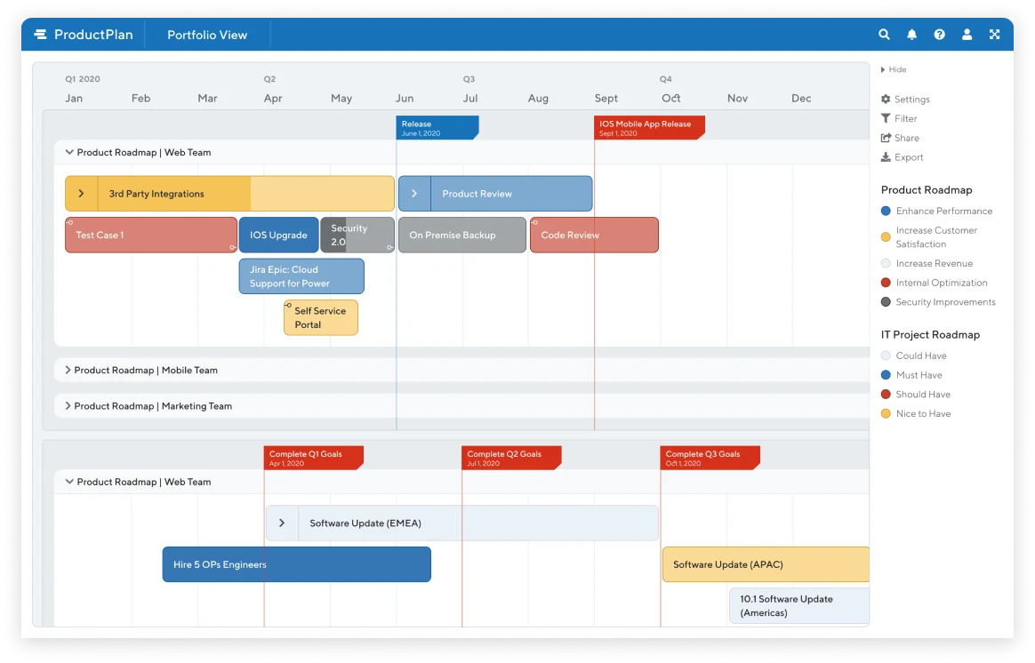The image size is (1035, 663).
Task: Select the iOS Mobile App Release milestone flag
Action: pyautogui.click(x=649, y=127)
